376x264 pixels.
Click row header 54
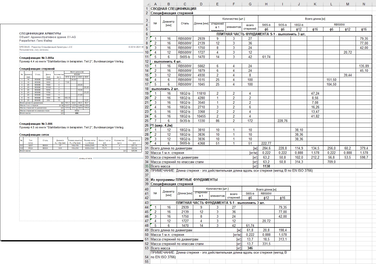pos(147,257)
